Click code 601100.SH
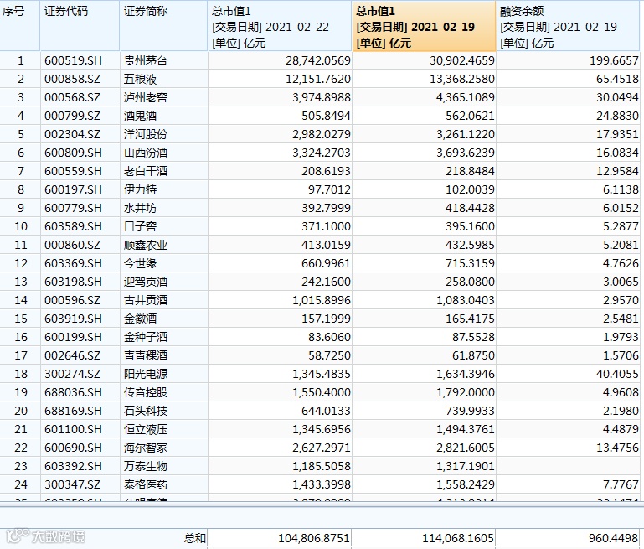 [73, 429]
